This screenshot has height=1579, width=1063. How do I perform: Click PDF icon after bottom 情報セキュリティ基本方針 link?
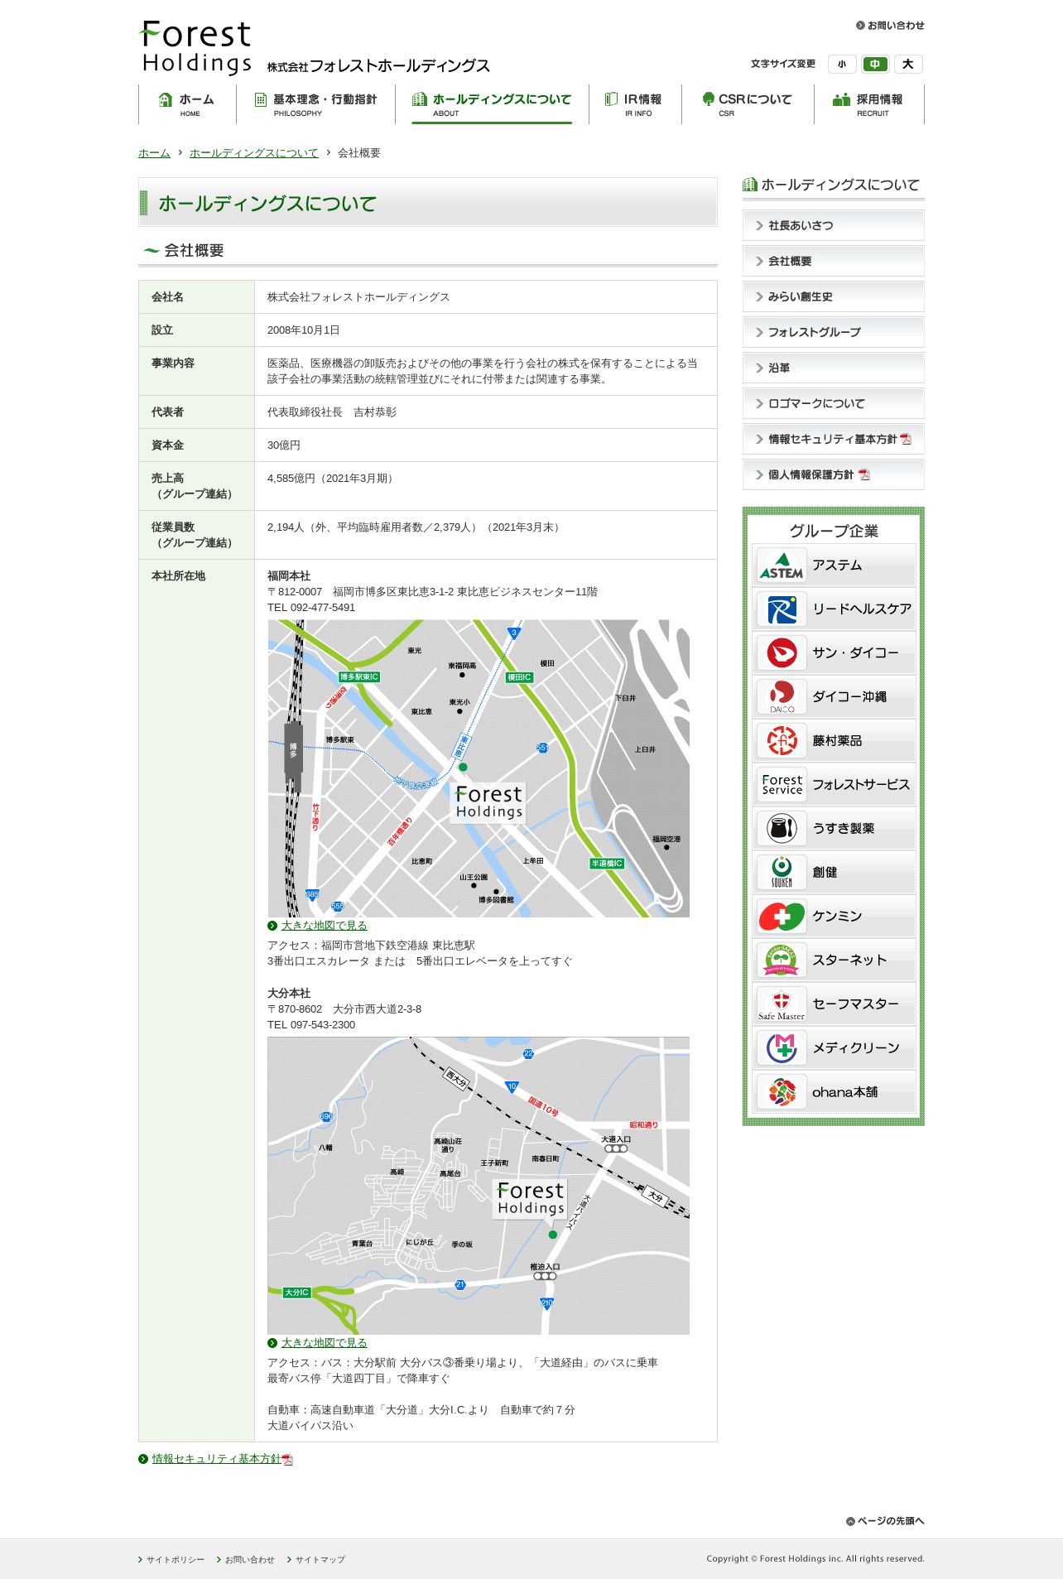287,1460
